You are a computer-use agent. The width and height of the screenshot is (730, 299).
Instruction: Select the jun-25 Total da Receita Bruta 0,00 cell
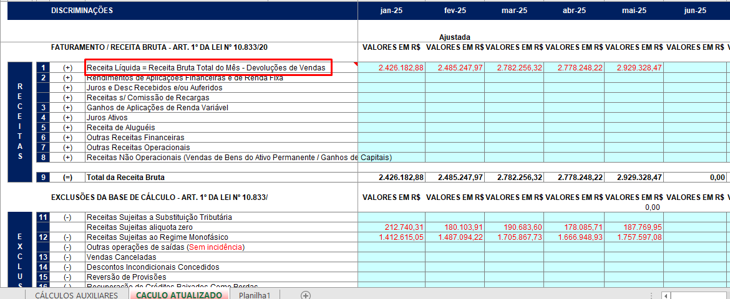694,178
